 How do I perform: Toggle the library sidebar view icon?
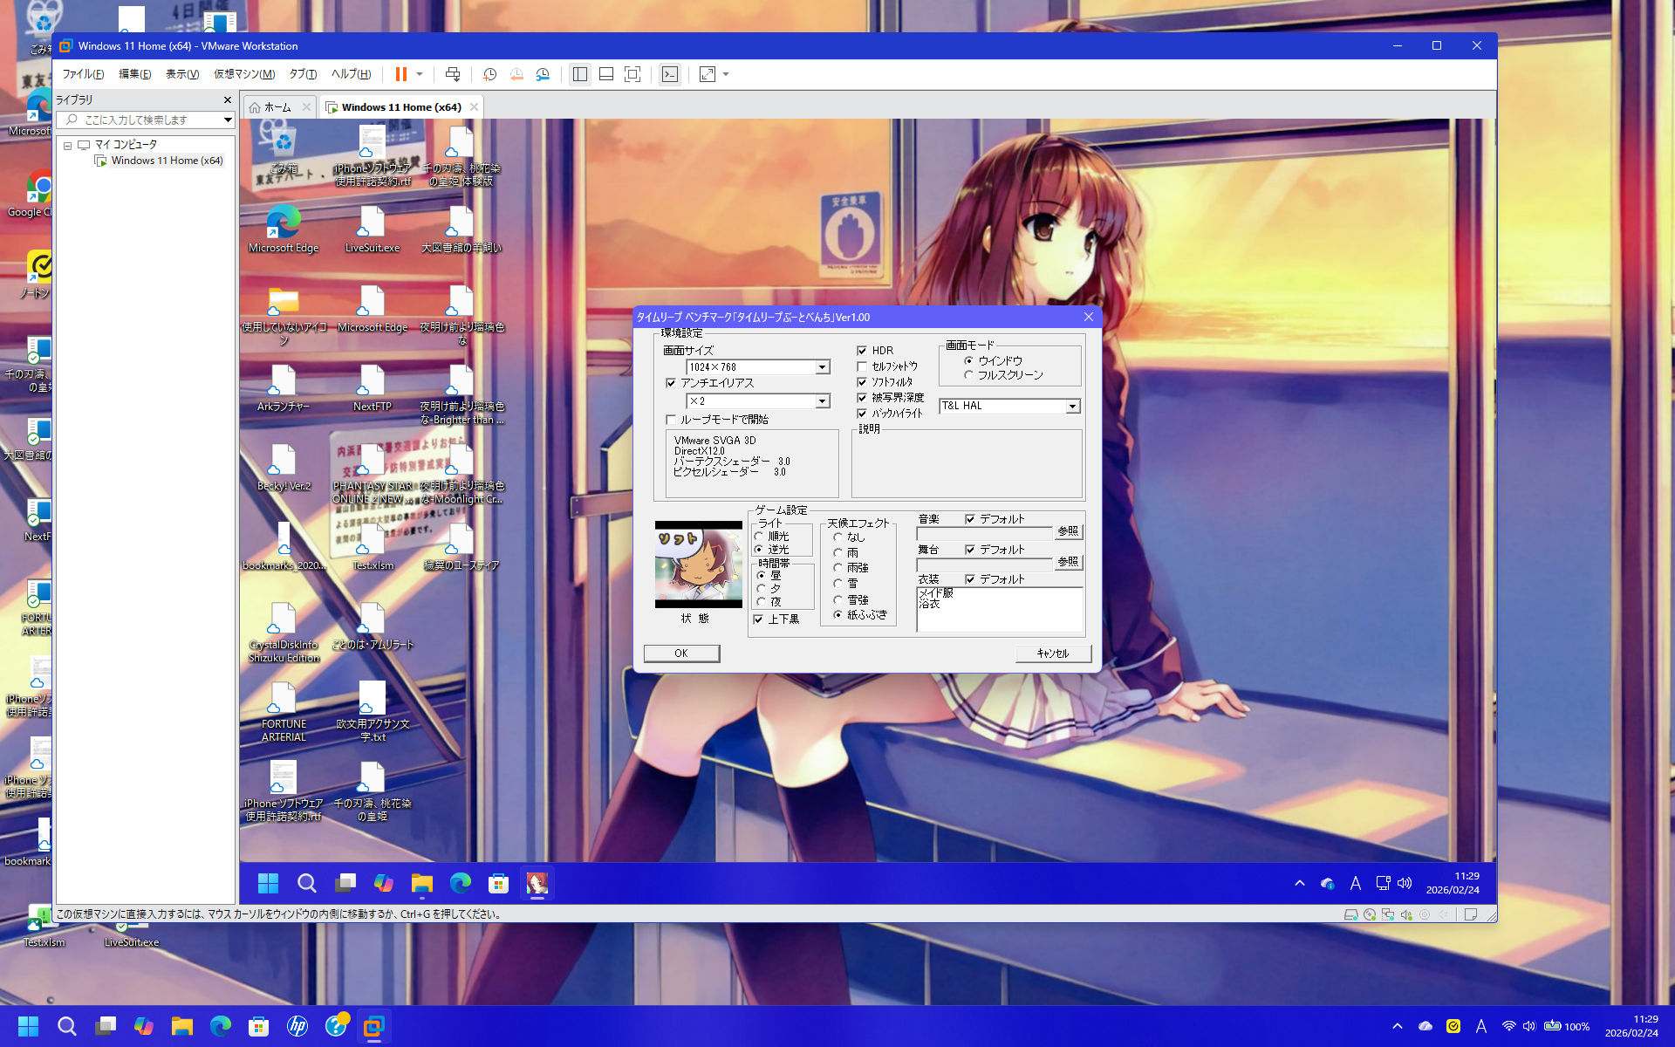point(579,74)
